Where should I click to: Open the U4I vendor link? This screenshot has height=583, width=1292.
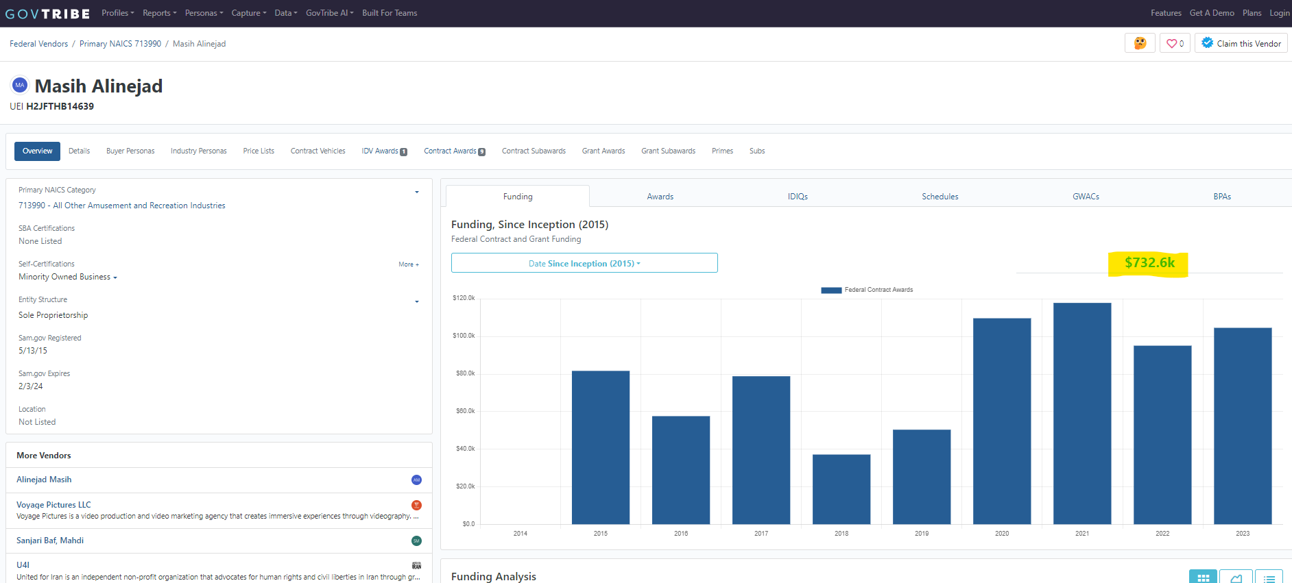click(x=23, y=565)
